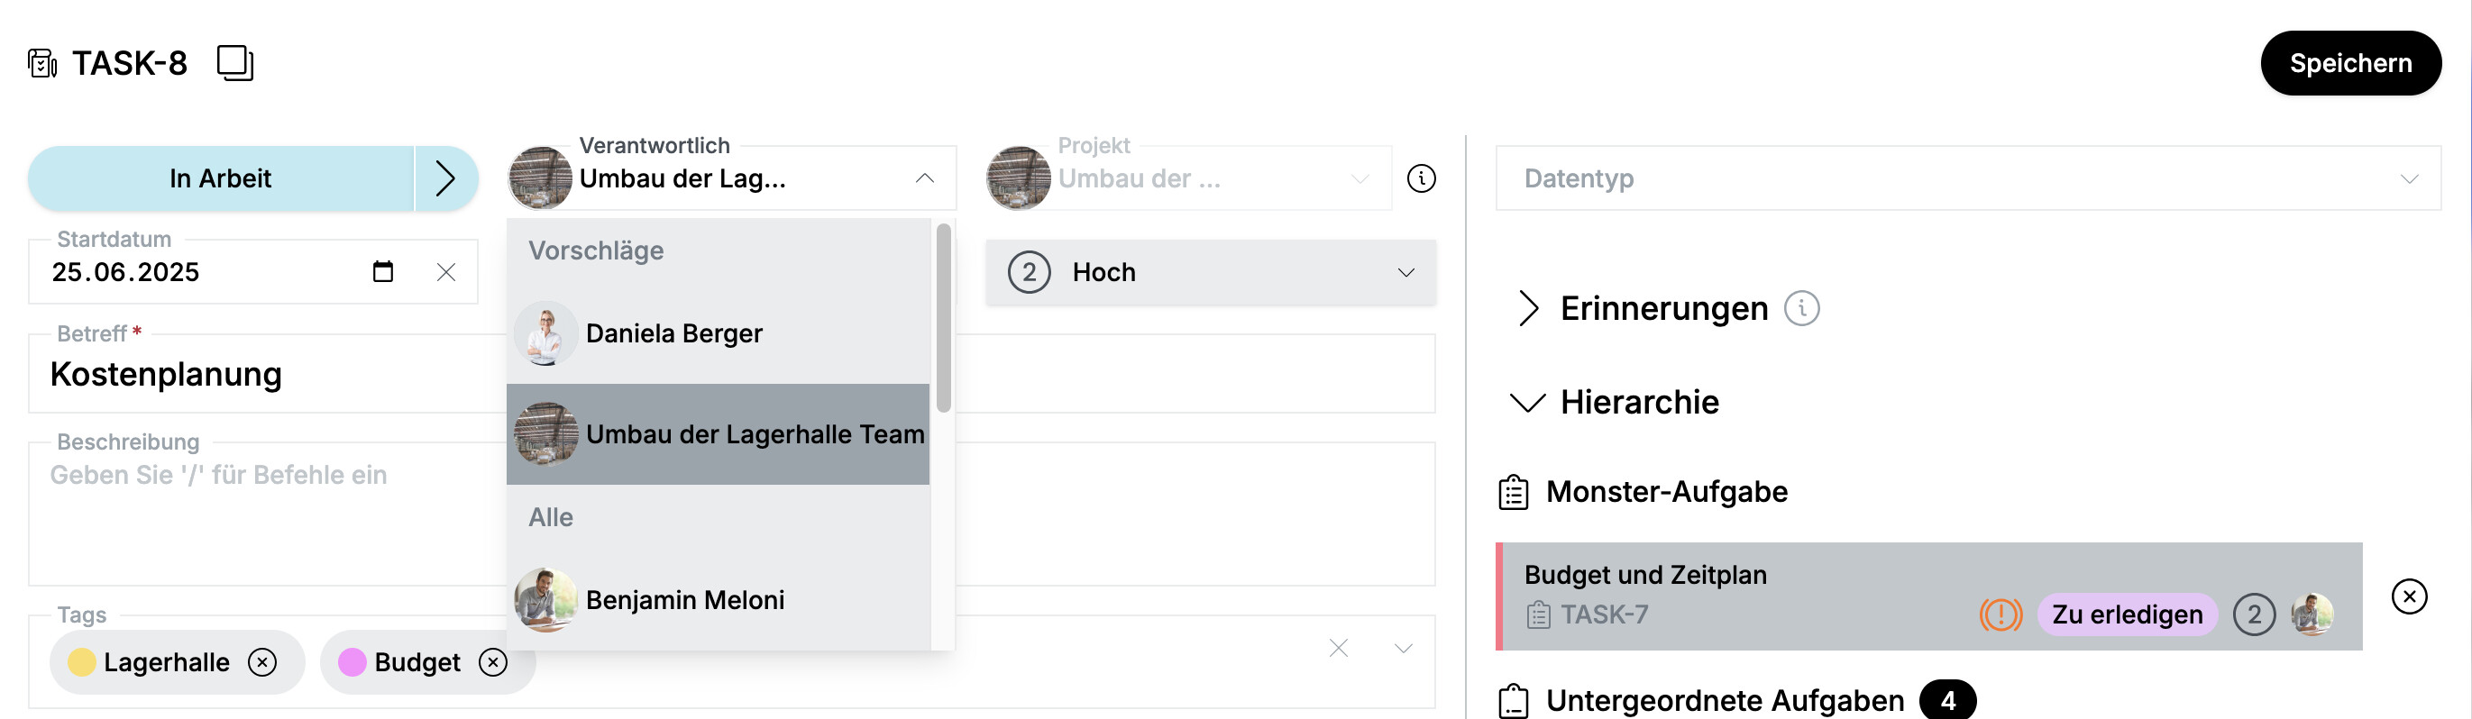Click the Erinnerungen info icon
This screenshot has width=2472, height=719.
point(1801,309)
